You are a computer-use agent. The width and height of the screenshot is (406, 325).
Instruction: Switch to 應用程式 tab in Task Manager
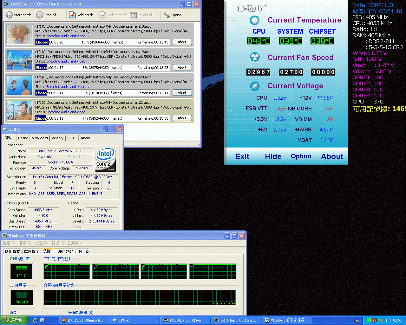point(13,251)
